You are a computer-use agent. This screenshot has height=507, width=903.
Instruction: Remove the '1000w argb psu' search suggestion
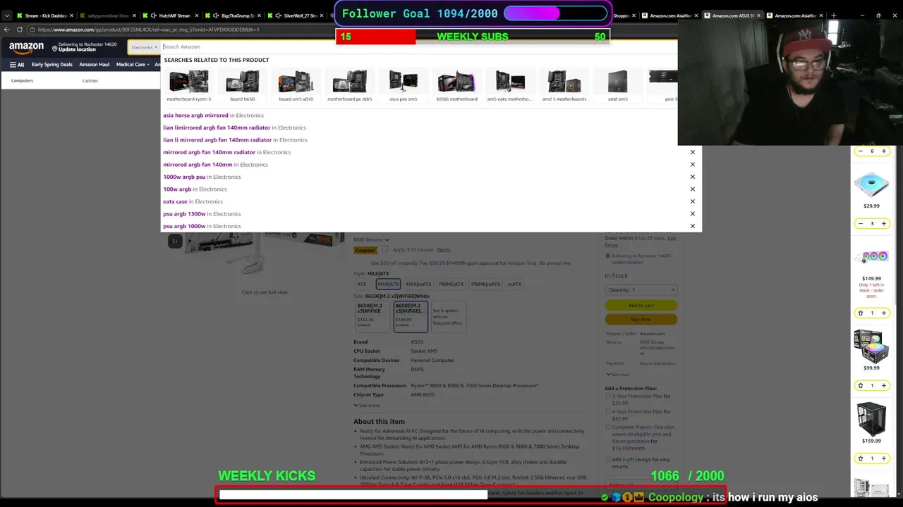click(692, 177)
